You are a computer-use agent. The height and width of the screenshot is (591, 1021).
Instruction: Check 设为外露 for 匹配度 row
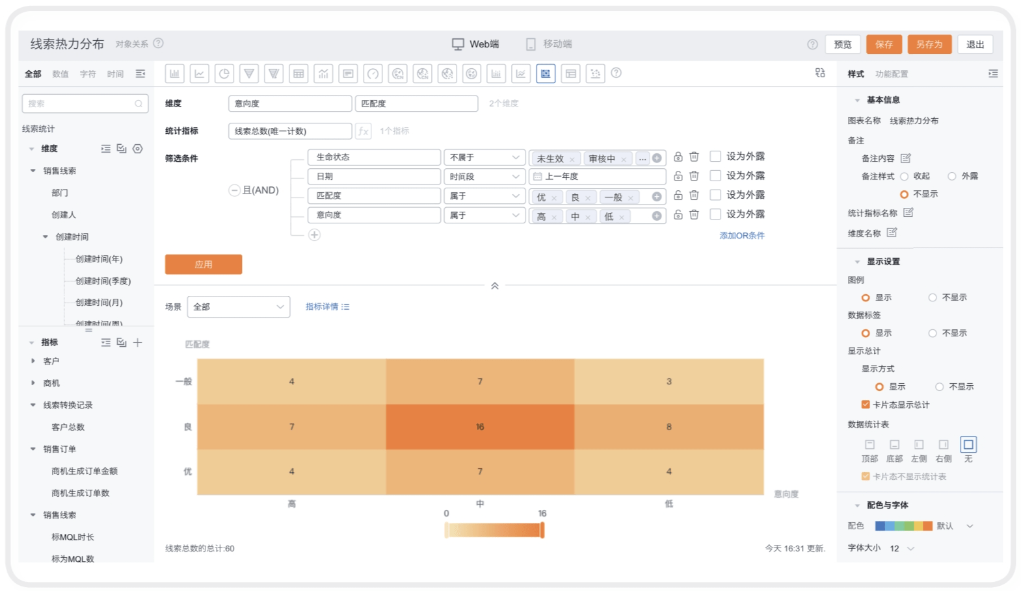[715, 195]
